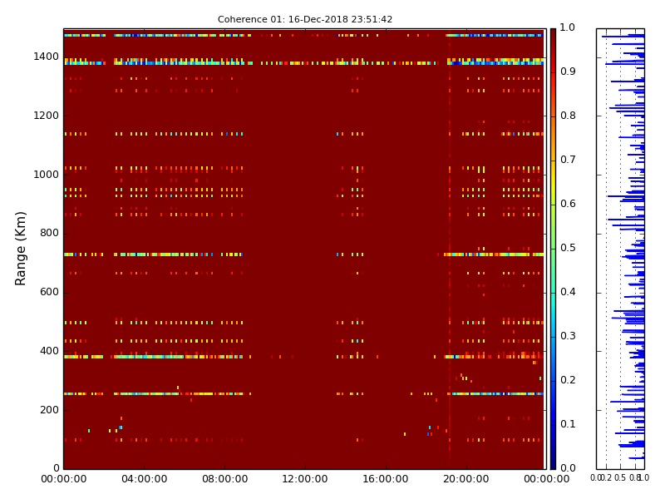This screenshot has width=665, height=499.
Task: Click the 400 range tick label
Action: (49, 351)
